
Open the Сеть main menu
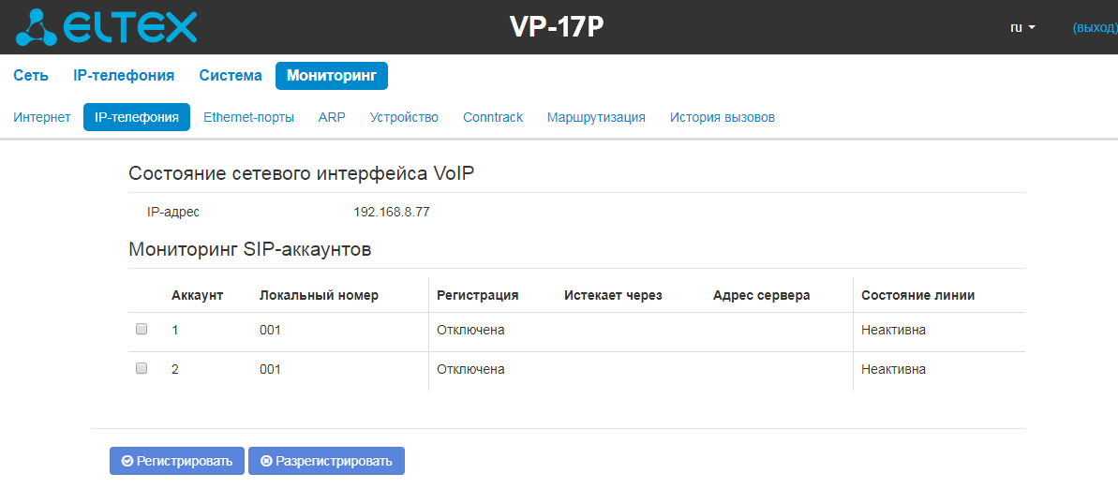tap(31, 76)
